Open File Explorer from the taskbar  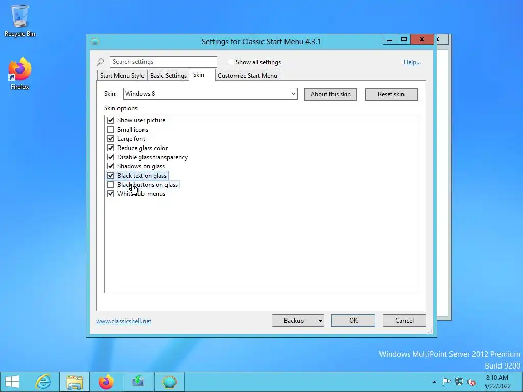tap(75, 382)
